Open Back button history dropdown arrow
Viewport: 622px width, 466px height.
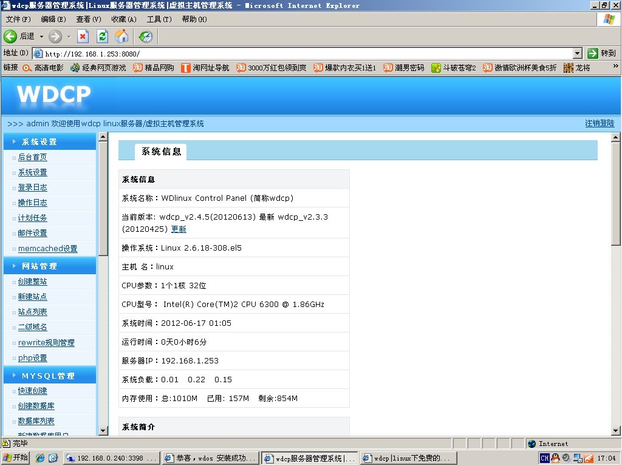point(41,36)
